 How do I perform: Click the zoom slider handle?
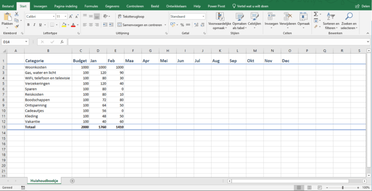pyautogui.click(x=342, y=188)
